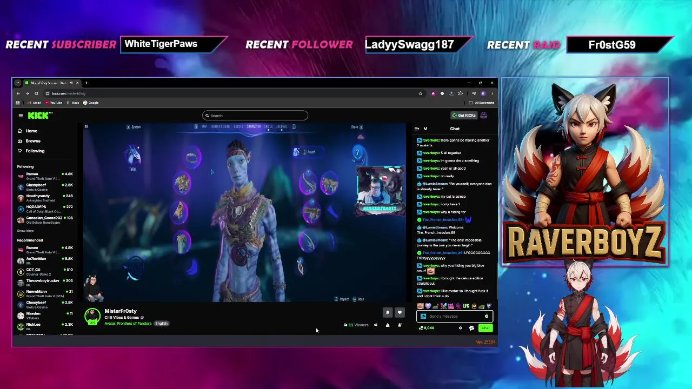692x389 pixels.
Task: Open the browser Extensions puzzle icon
Action: (461, 93)
